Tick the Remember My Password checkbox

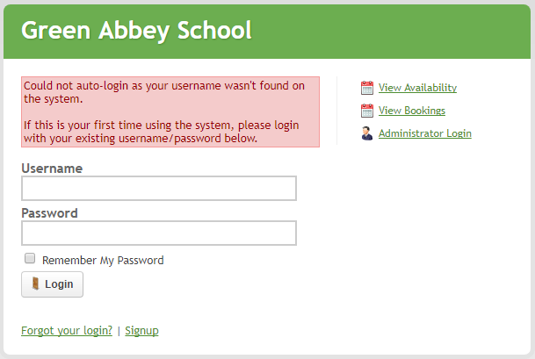(x=30, y=259)
